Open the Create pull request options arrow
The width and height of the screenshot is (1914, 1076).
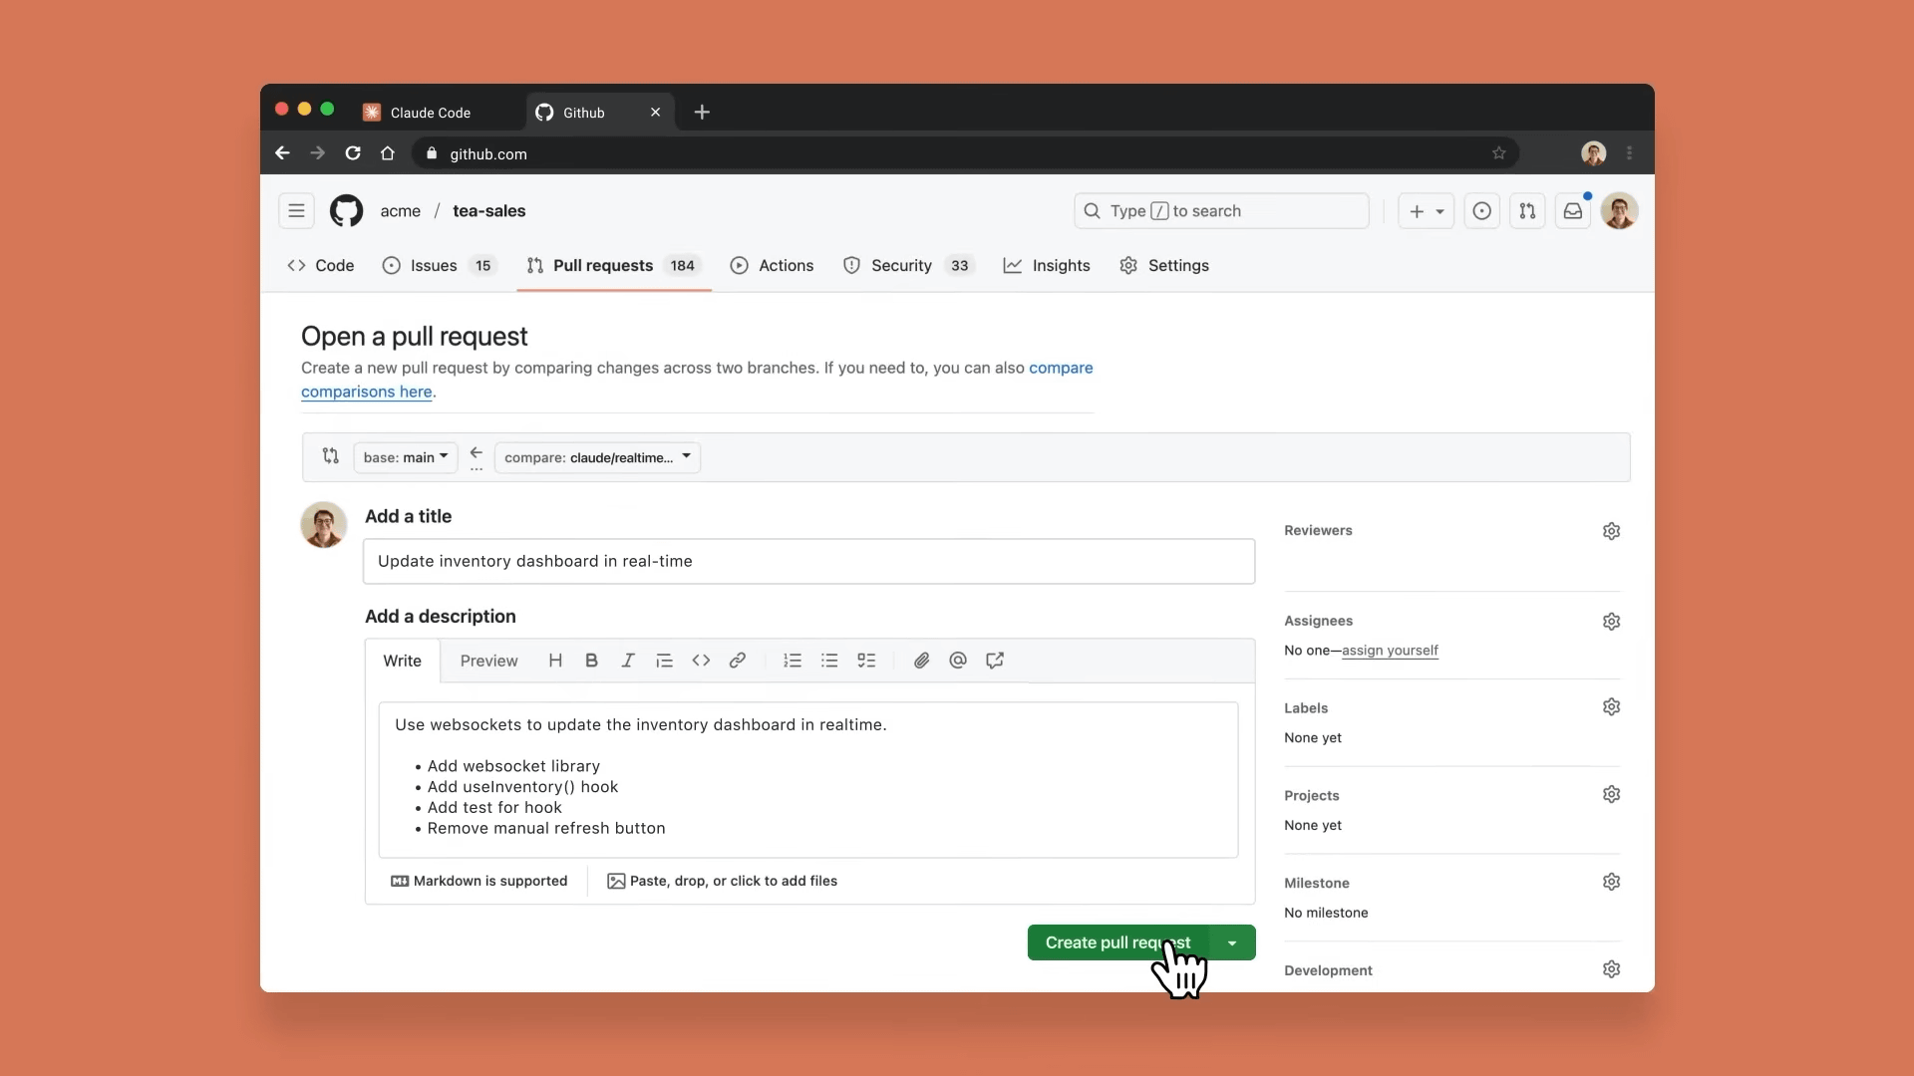click(1232, 942)
